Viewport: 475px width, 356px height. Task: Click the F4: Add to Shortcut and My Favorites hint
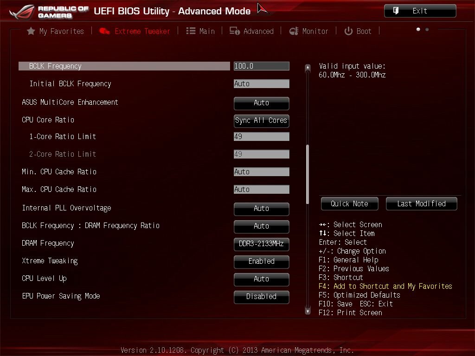[x=385, y=286]
